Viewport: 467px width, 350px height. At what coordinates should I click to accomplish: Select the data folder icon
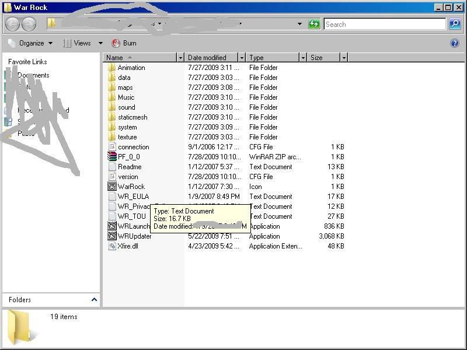point(111,78)
